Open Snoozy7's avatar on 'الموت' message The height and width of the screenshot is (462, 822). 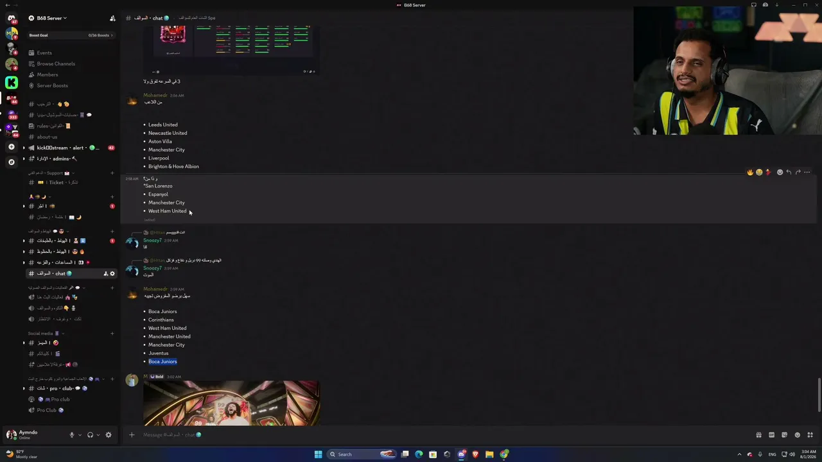click(132, 271)
